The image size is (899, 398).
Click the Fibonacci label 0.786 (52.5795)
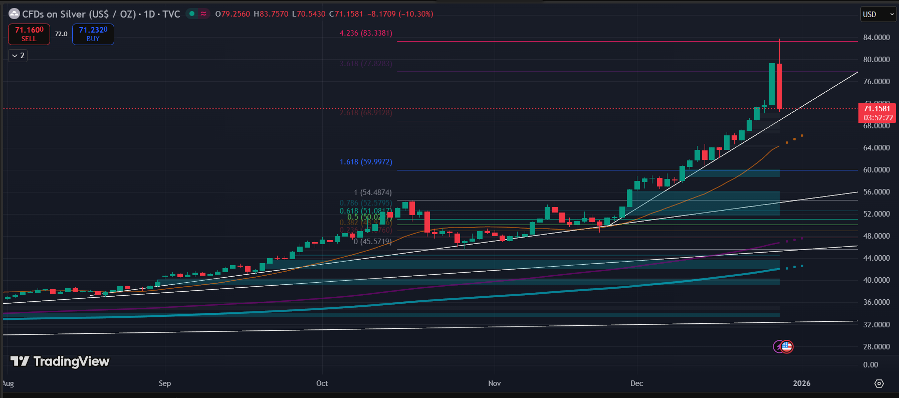click(366, 203)
